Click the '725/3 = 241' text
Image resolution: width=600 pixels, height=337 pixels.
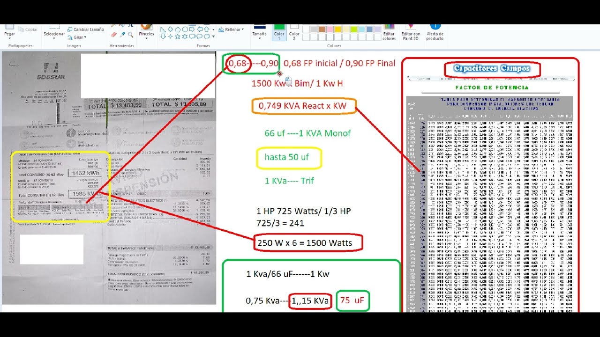(280, 223)
